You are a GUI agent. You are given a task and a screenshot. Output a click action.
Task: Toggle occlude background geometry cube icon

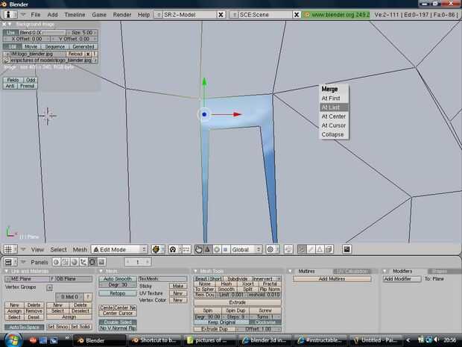point(329,250)
